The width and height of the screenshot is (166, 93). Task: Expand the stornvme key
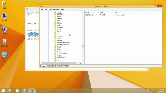[53, 27]
